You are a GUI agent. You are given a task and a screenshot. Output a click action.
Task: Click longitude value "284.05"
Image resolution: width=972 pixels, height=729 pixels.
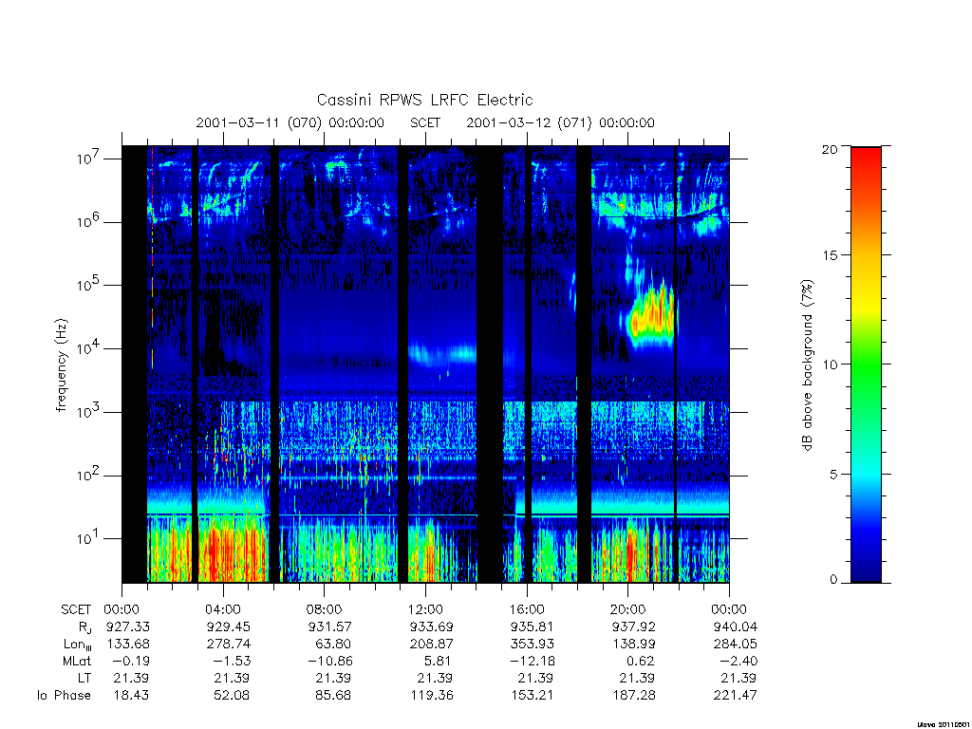point(736,645)
